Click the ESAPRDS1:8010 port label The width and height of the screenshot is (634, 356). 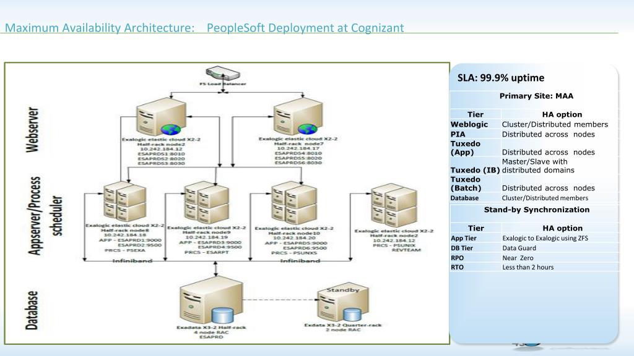pos(161,154)
